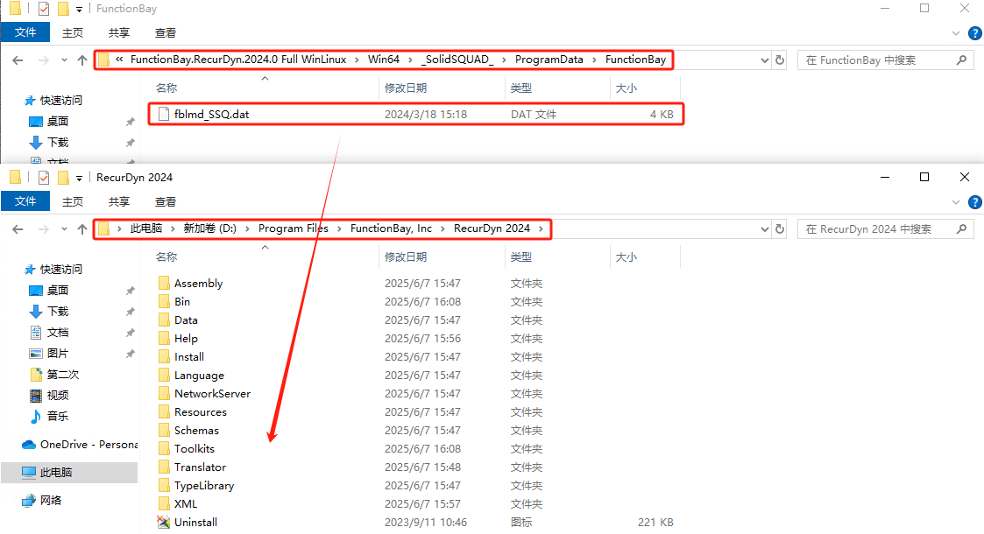Click the ProgramData breadcrumb

[x=549, y=60]
